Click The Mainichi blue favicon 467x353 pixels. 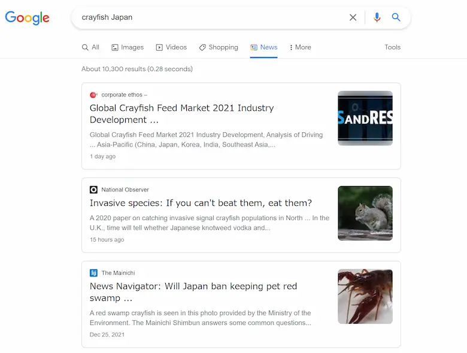coord(93,273)
